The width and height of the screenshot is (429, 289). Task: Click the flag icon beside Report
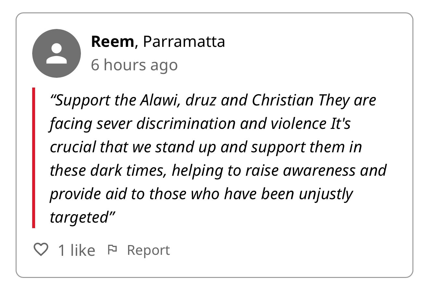(x=112, y=250)
